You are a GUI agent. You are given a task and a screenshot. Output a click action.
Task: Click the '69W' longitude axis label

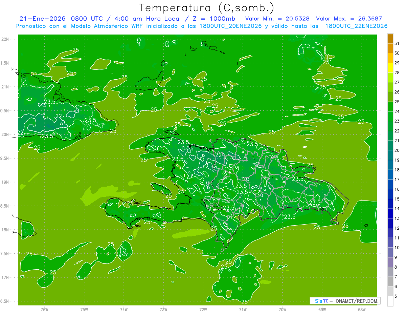point(322,309)
